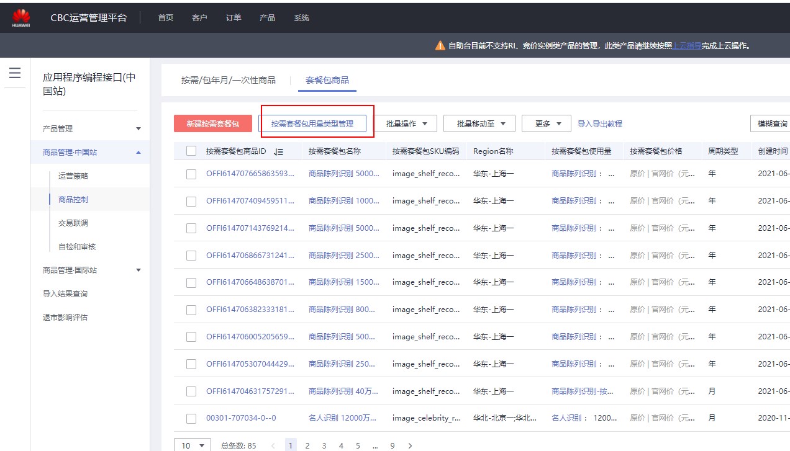Open 首页 in top navigation
The image size is (790, 451).
pyautogui.click(x=166, y=18)
